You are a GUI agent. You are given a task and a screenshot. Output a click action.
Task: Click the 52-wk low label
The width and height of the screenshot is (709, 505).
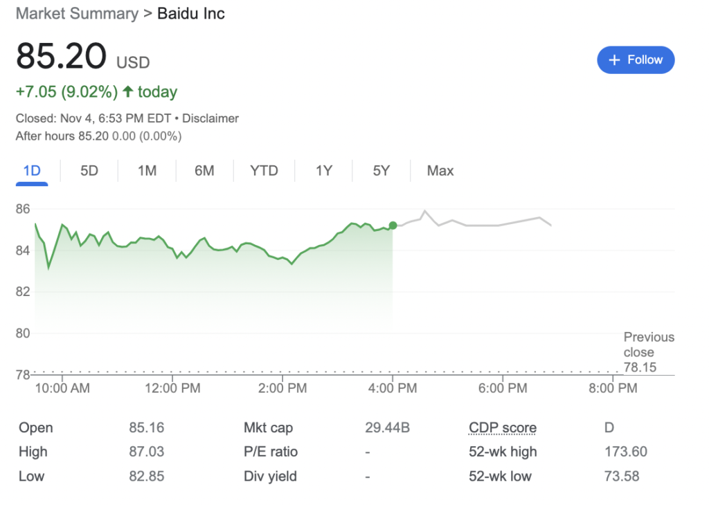point(500,476)
